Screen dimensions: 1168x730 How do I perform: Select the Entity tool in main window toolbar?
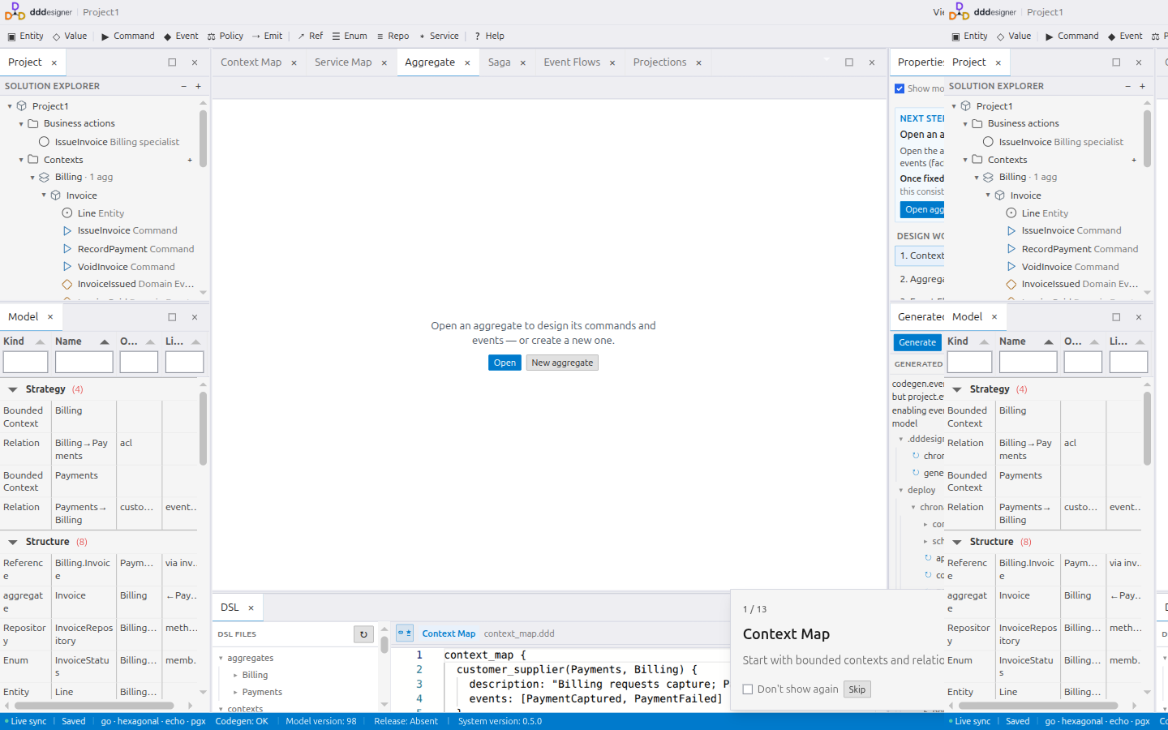pyautogui.click(x=25, y=36)
